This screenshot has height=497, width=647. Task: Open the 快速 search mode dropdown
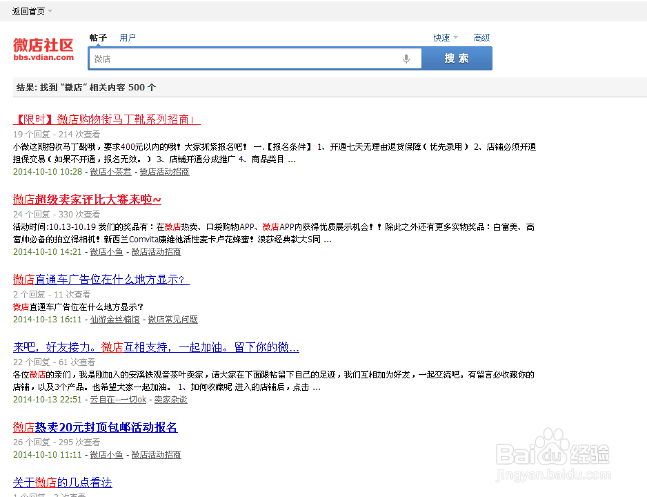pos(446,37)
